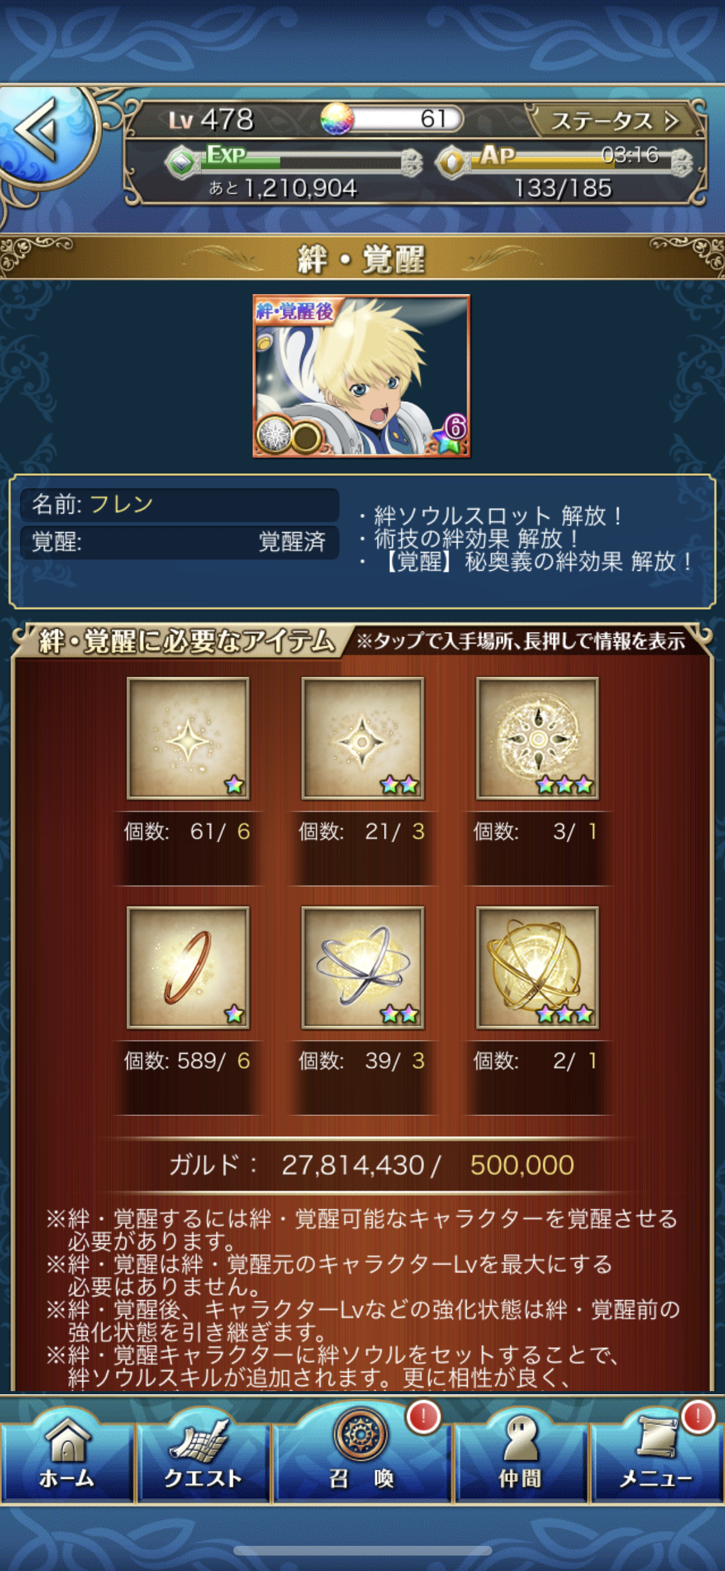Tap the 絆・覚醒に必要なアイテム header

187,641
